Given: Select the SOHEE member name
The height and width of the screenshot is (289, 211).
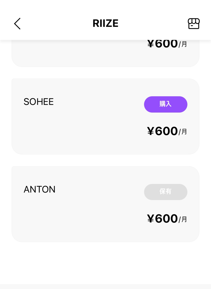Looking at the screenshot, I should pos(38,102).
